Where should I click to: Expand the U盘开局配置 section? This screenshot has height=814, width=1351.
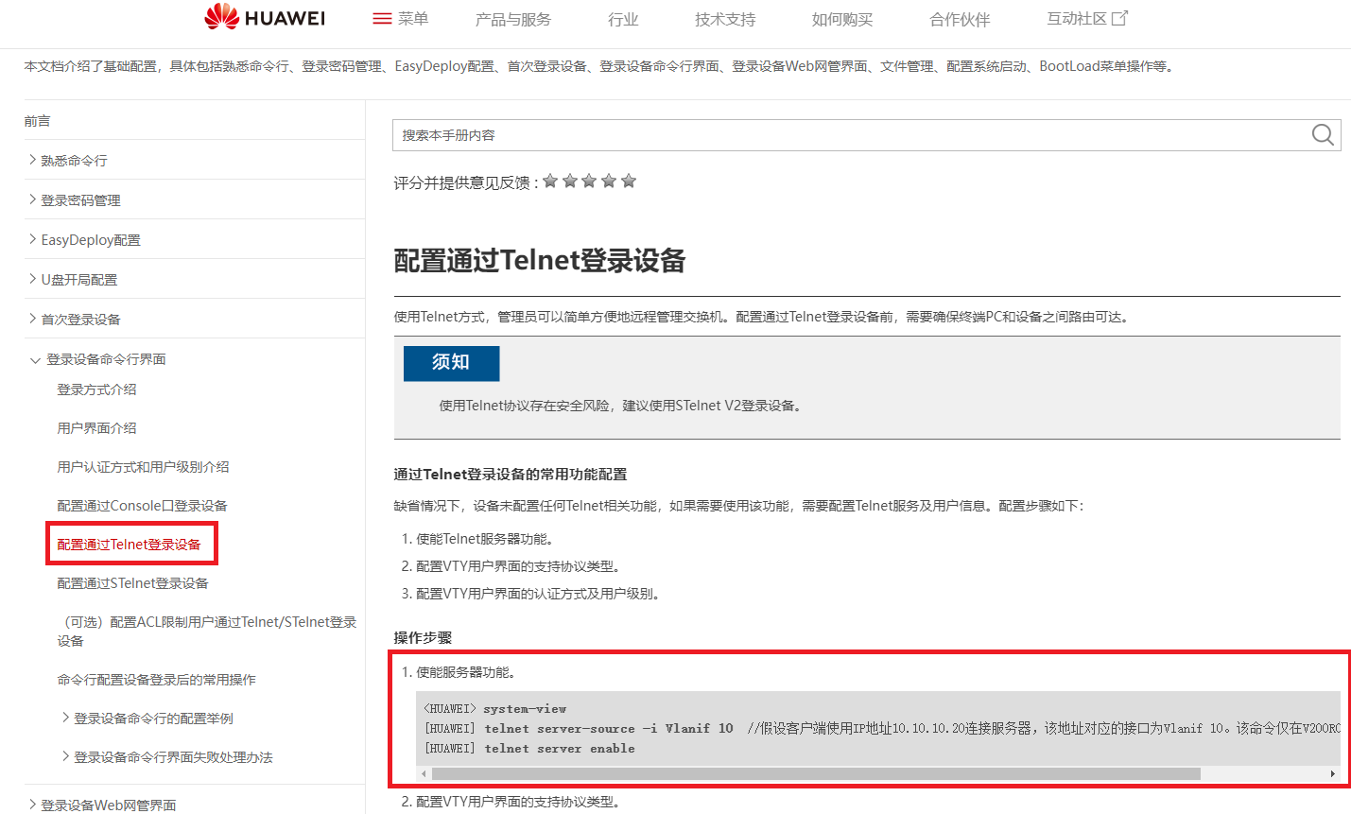click(x=73, y=280)
